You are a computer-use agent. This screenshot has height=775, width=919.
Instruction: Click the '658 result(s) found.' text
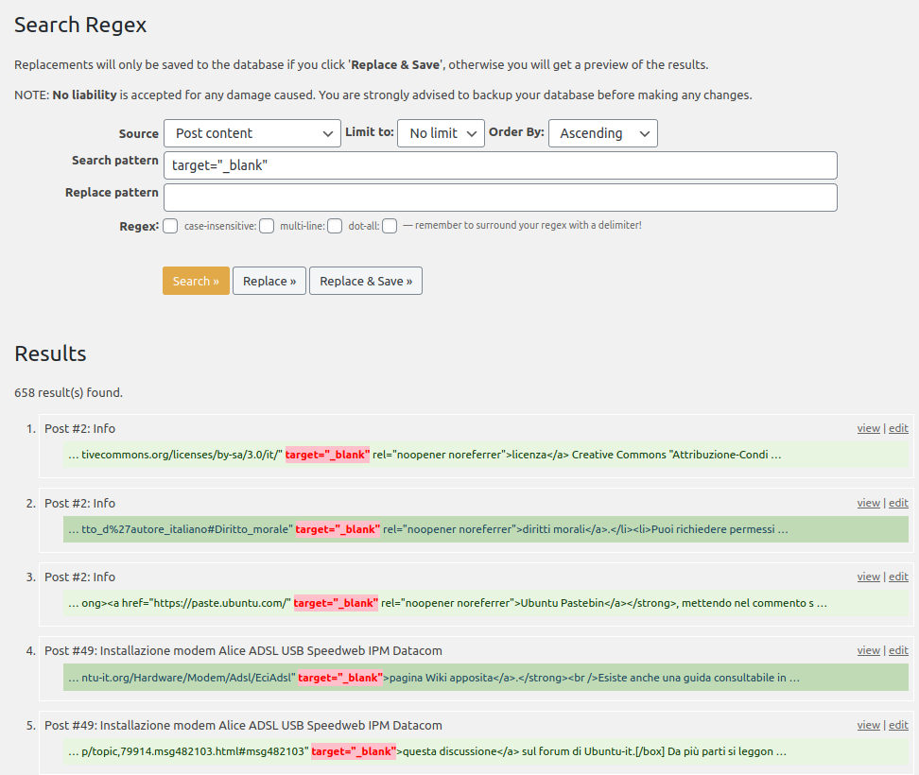[x=69, y=392]
